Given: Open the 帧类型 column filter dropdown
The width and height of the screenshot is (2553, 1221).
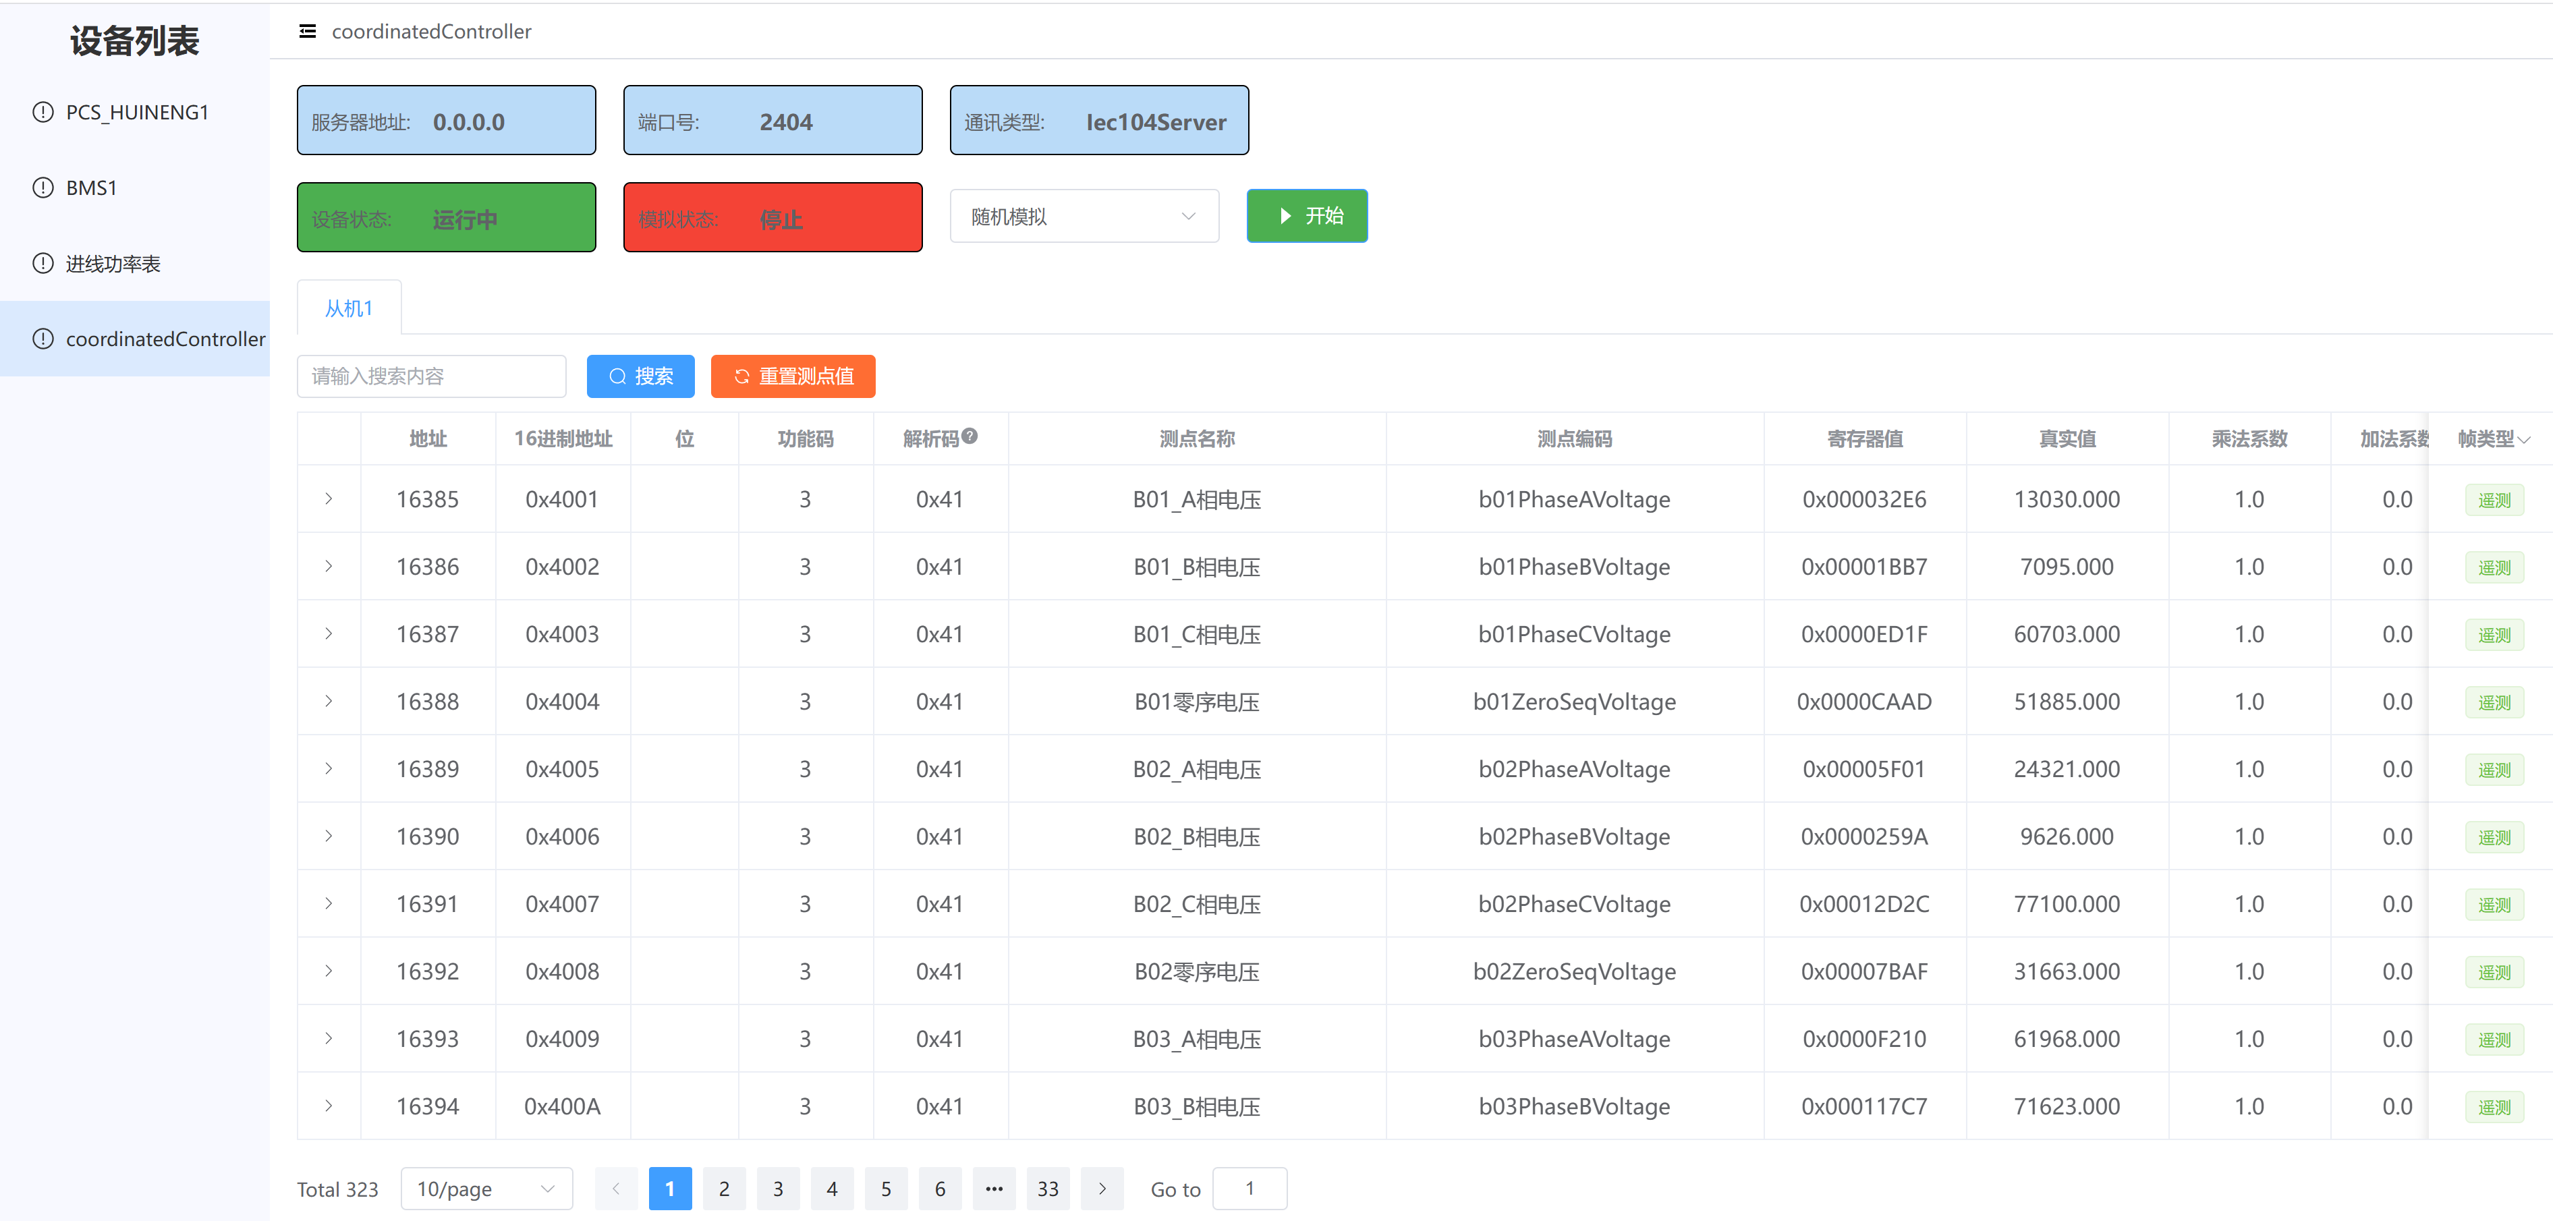Looking at the screenshot, I should [x=2523, y=440].
